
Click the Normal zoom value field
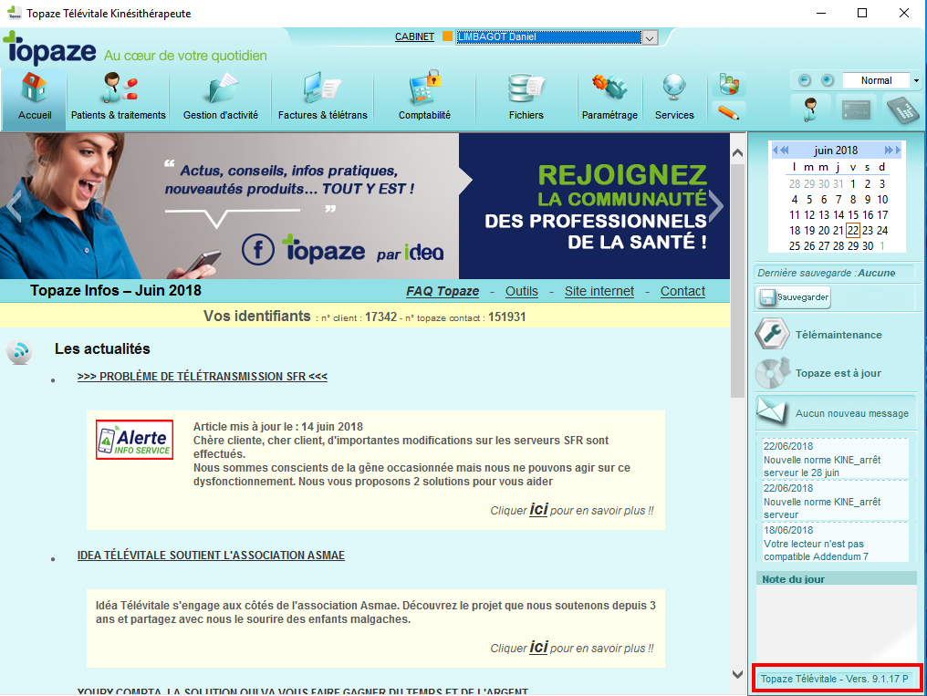tap(876, 80)
